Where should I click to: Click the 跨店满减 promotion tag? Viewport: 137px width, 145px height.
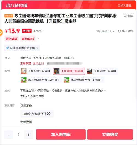(x=12, y=39)
